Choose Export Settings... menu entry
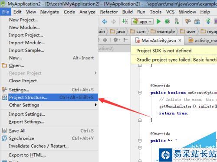Screen dimensions: 217x162 (x=49, y=122)
